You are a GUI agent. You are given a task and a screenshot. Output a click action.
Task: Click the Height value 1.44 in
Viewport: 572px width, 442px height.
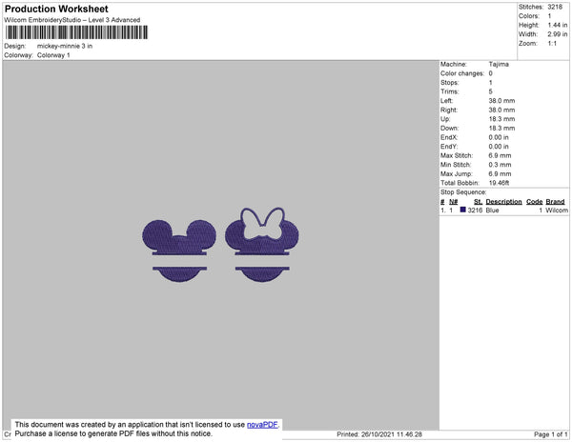tap(558, 25)
